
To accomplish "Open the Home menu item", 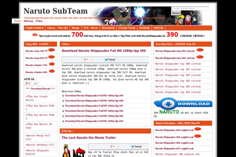I will (17, 21).
